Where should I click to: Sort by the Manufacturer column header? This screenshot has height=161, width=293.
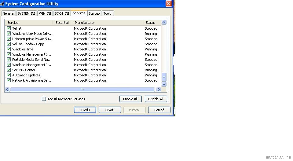coord(108,23)
